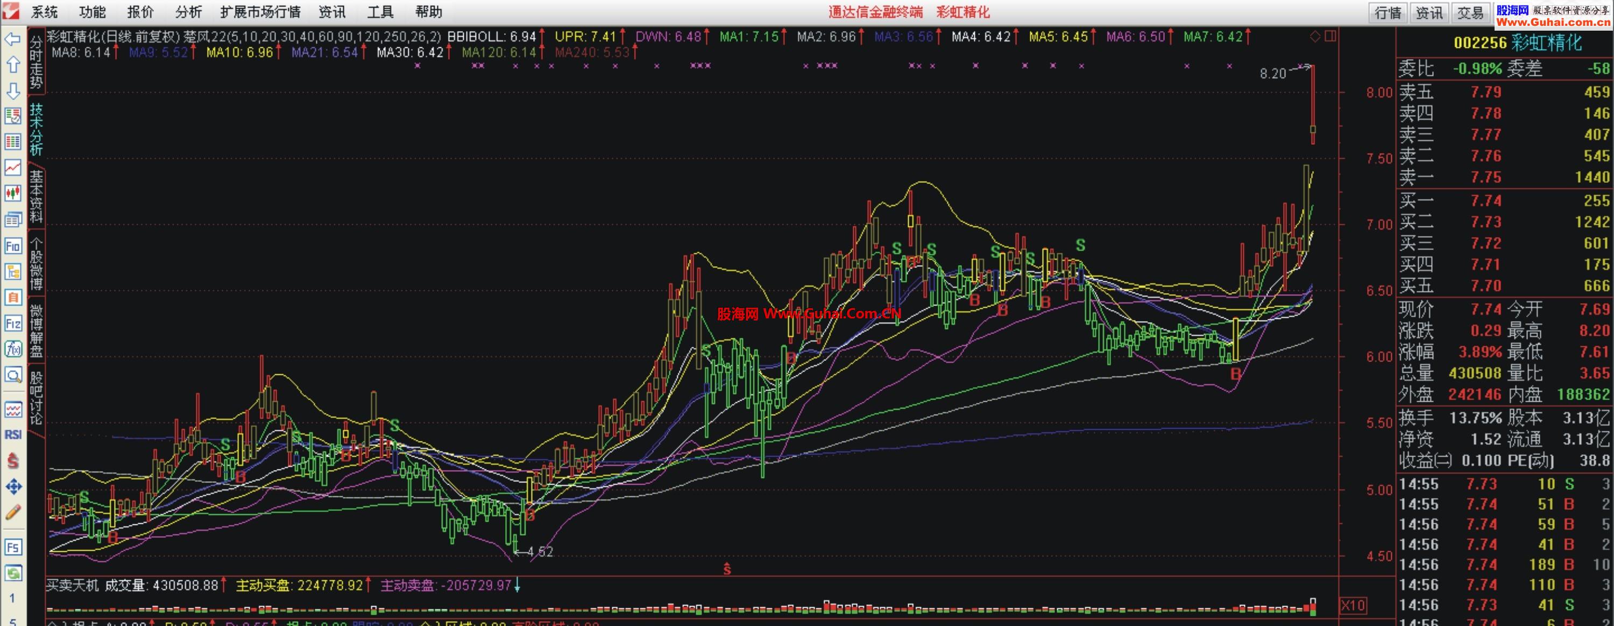The height and width of the screenshot is (626, 1614).
Task: Switch to 股吧讨论 vertical tab
Action: coord(37,399)
